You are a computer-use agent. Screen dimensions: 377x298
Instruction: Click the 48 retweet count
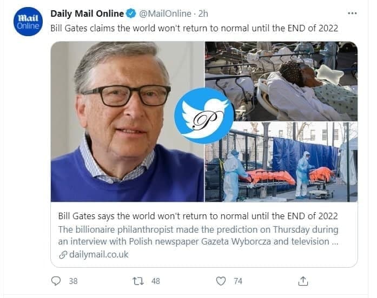tap(156, 281)
